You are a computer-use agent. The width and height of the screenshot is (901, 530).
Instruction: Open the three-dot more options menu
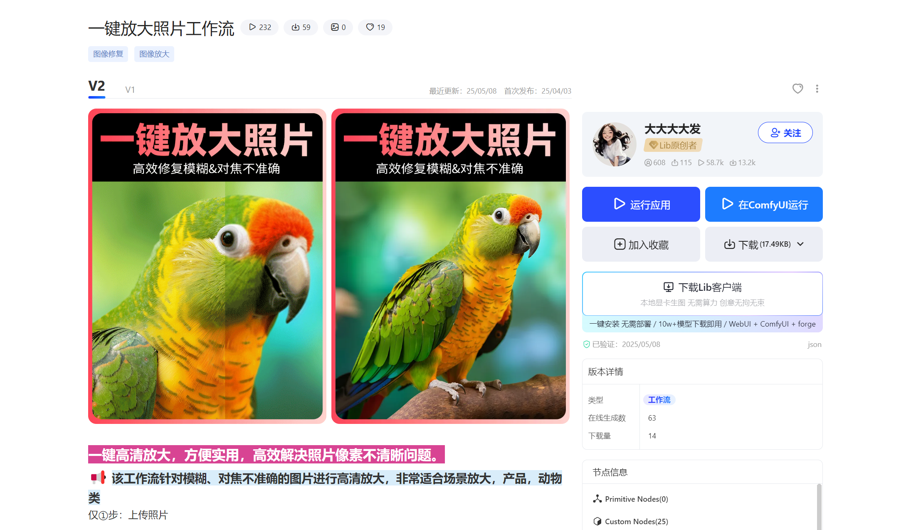[x=817, y=89]
